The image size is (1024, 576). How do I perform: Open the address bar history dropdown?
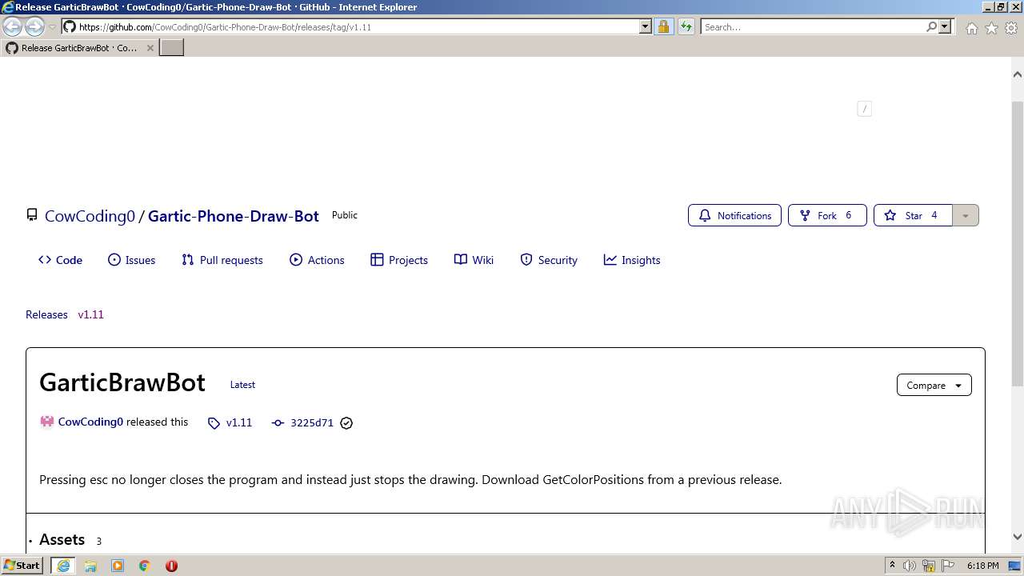click(646, 26)
